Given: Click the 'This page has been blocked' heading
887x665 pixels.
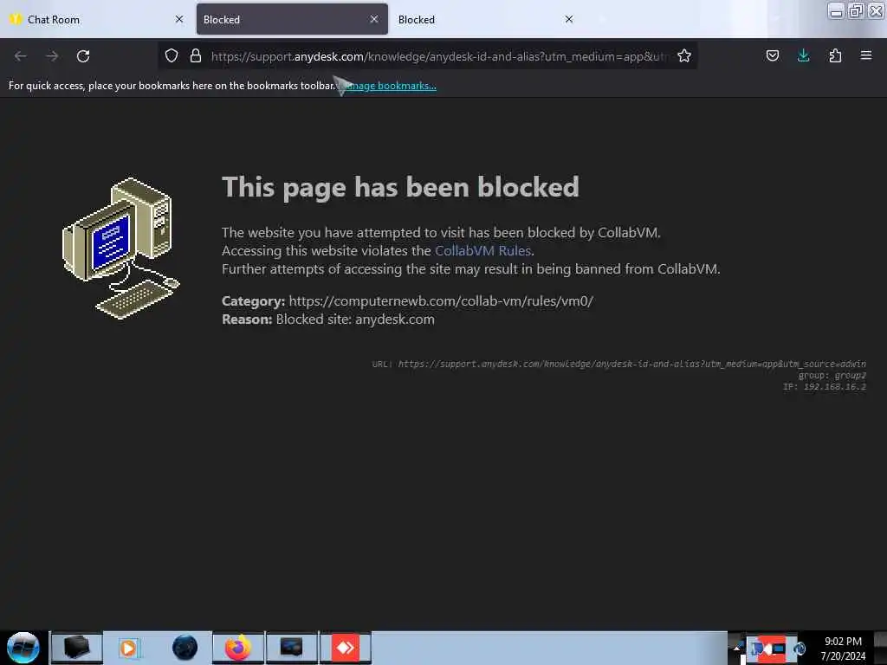Looking at the screenshot, I should 400,187.
